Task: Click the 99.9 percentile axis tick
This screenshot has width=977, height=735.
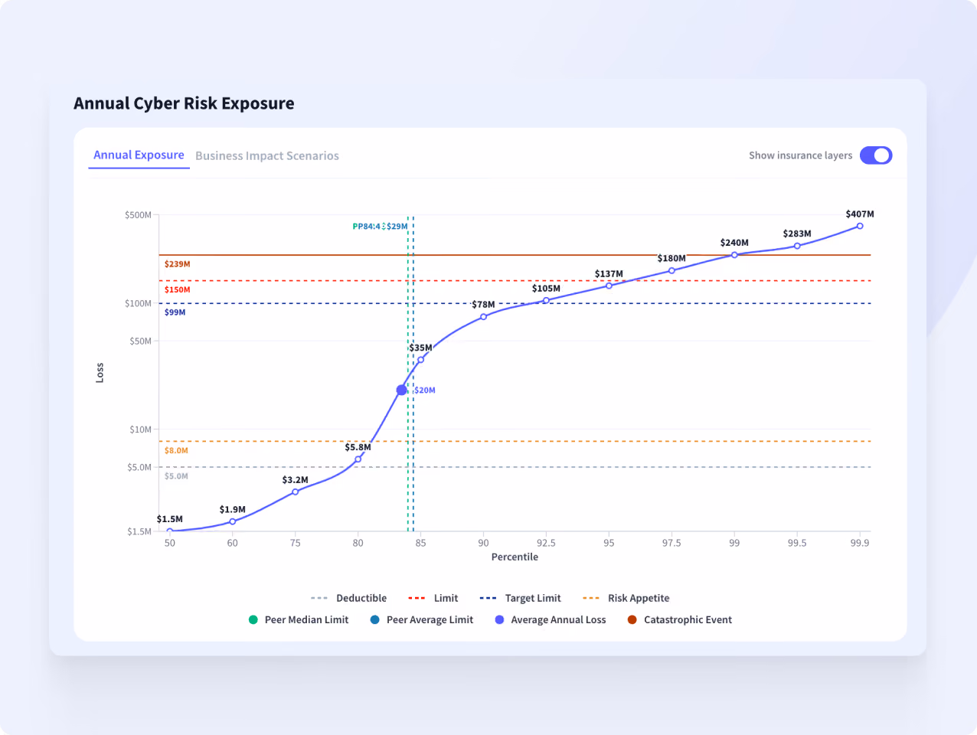Action: [x=860, y=543]
